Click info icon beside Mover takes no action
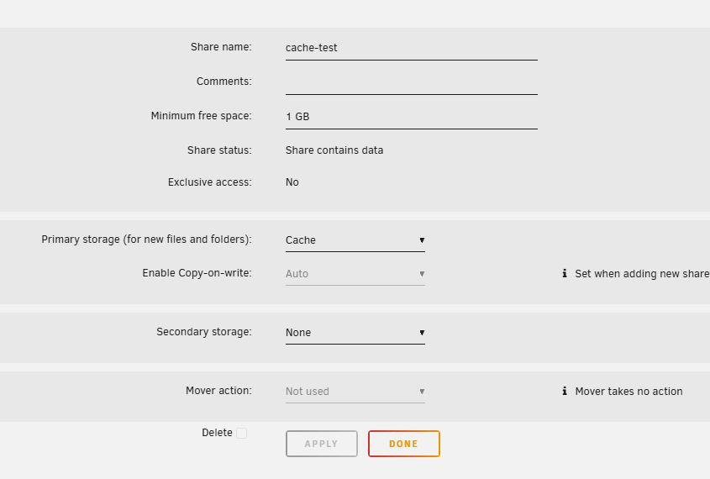 564,391
